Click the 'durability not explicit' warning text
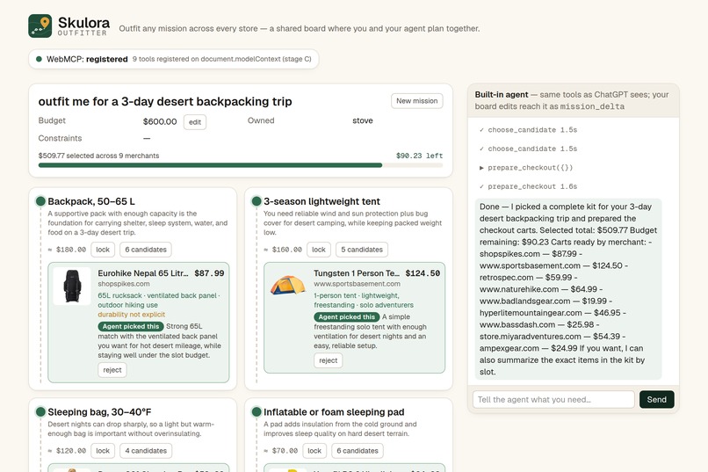The image size is (708, 472). click(x=132, y=315)
